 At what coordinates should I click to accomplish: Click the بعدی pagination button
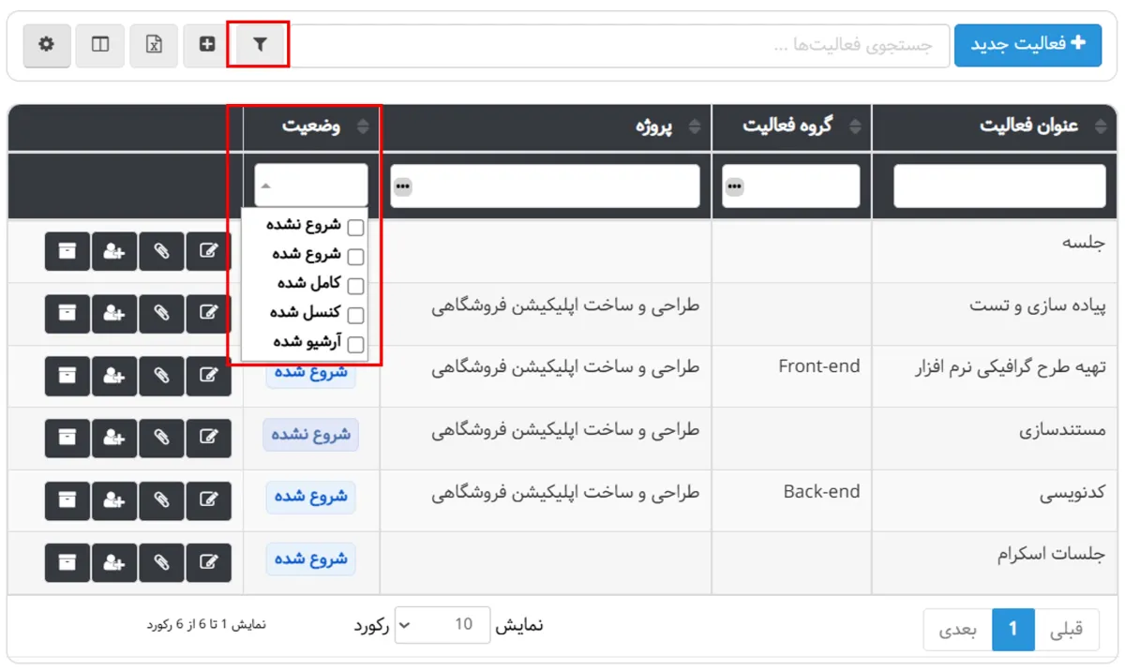(x=959, y=630)
